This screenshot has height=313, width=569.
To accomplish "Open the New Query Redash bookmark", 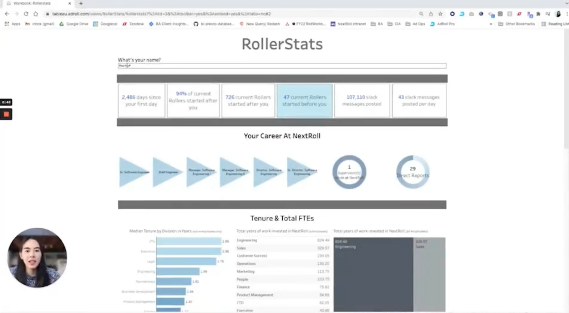I will tap(260, 24).
